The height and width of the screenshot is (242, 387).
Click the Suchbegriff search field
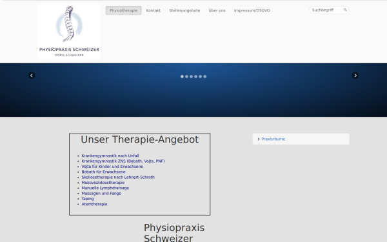pos(329,10)
